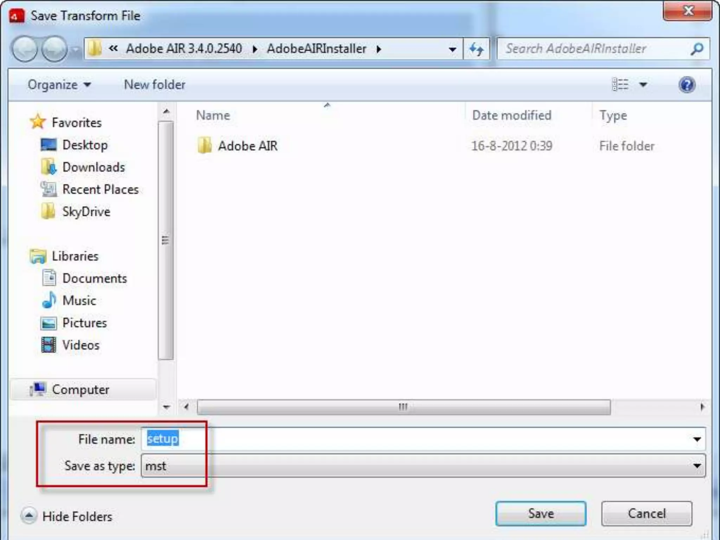Click the red app icon in title bar
The height and width of the screenshot is (540, 720).
[16, 16]
